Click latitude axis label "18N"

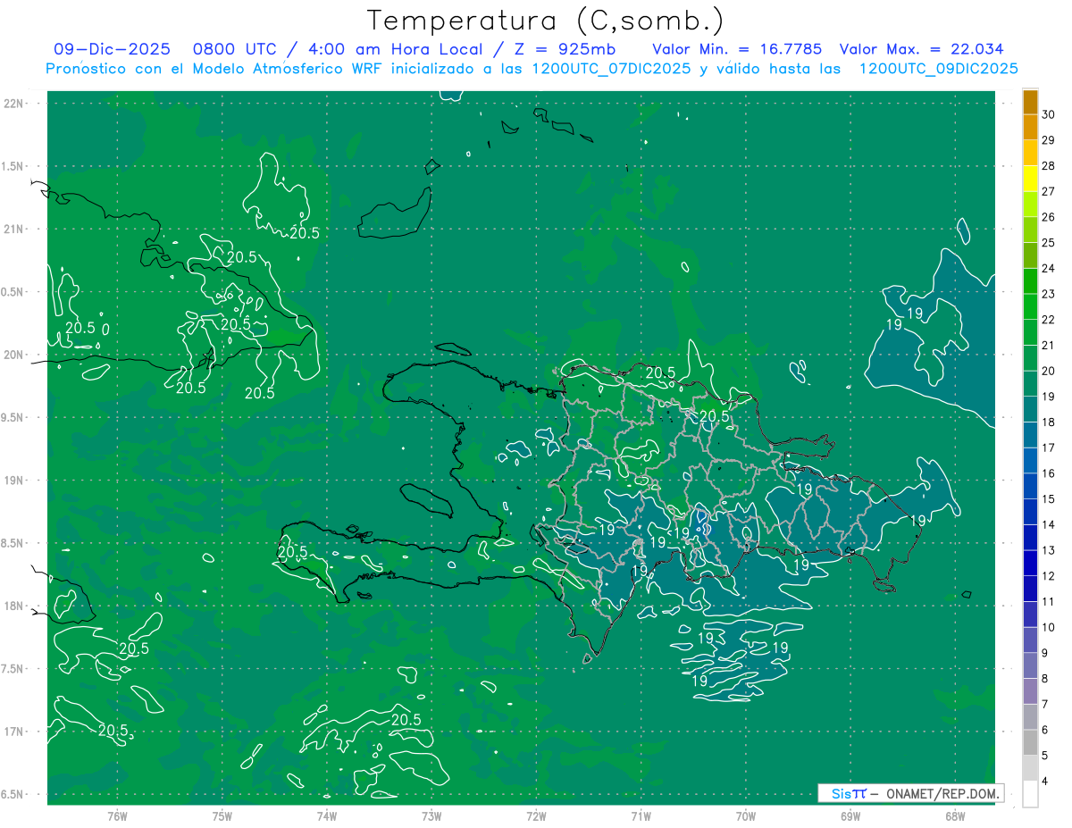15,606
